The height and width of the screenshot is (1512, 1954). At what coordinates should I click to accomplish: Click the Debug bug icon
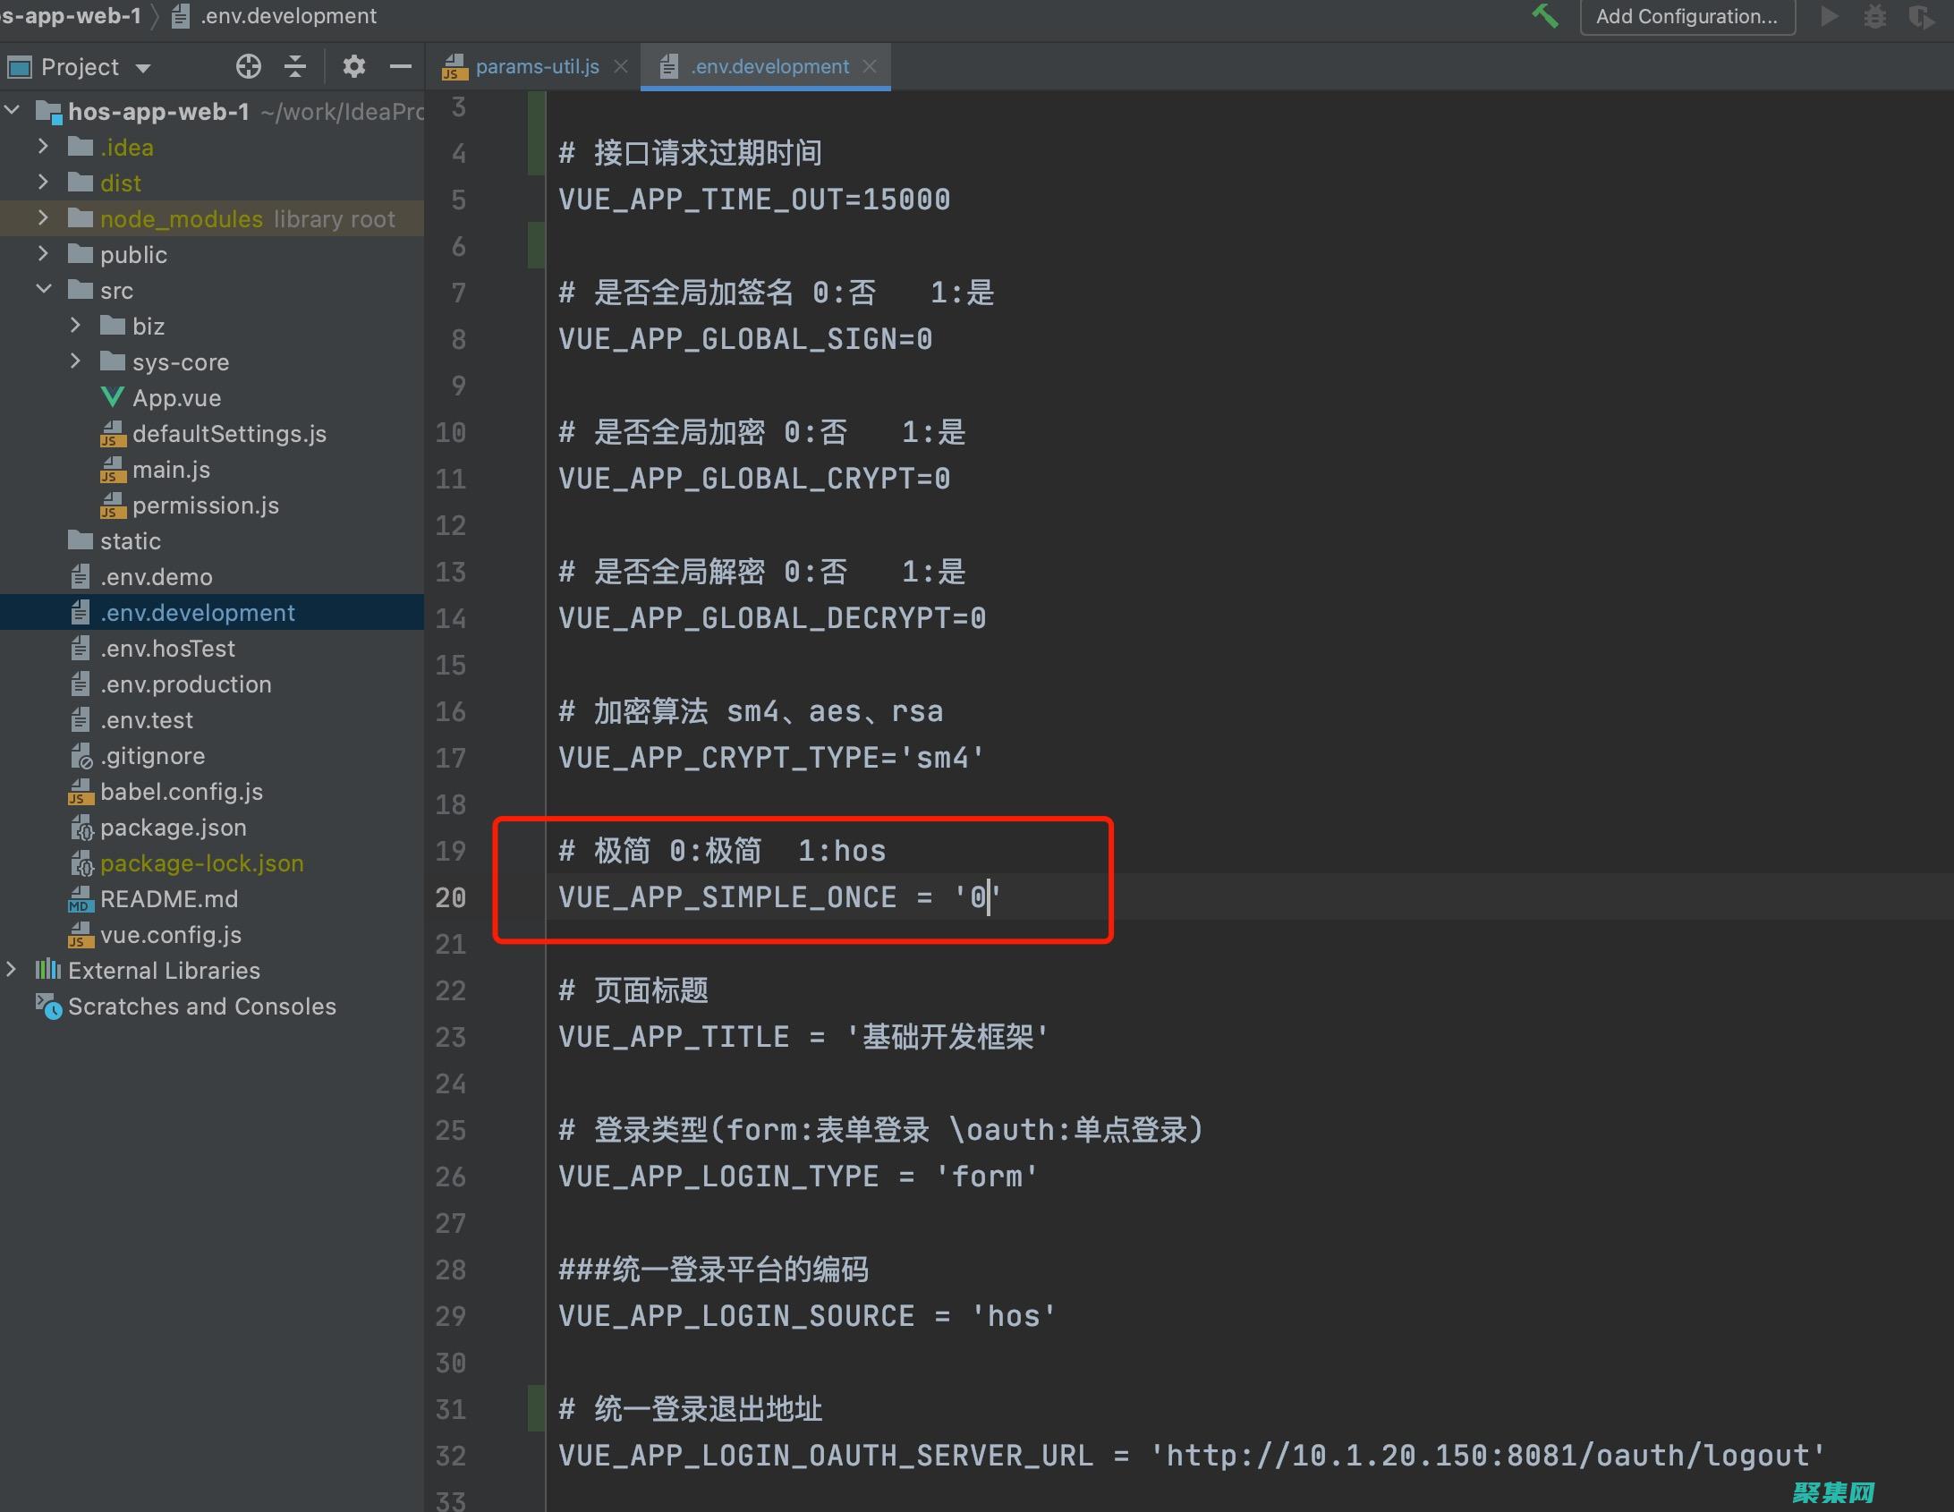(1874, 16)
